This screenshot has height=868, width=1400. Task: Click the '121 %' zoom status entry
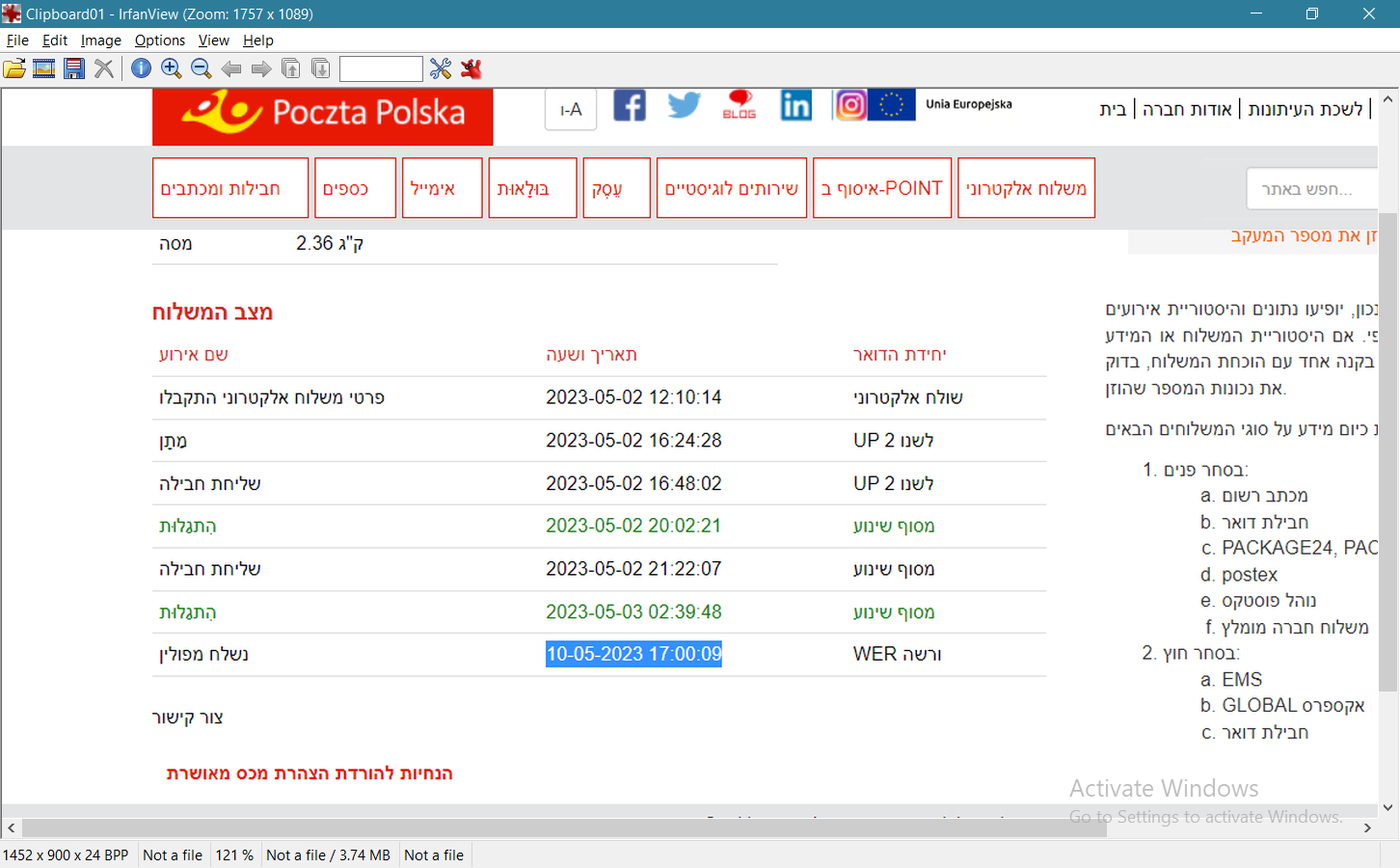point(234,854)
